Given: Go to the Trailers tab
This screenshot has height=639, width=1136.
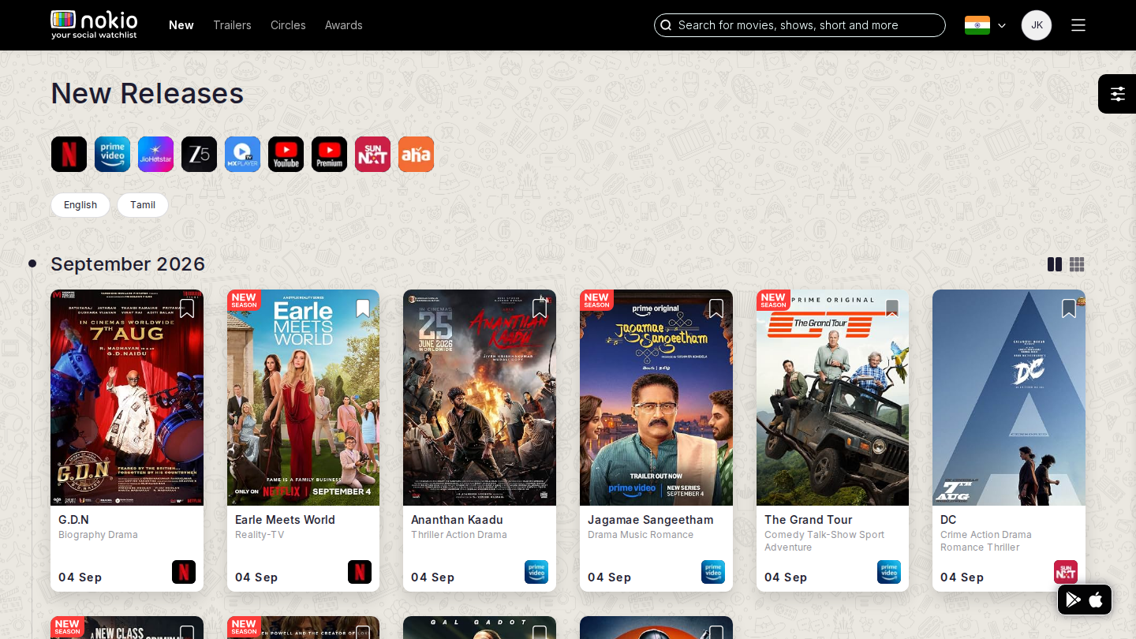Looking at the screenshot, I should point(232,25).
